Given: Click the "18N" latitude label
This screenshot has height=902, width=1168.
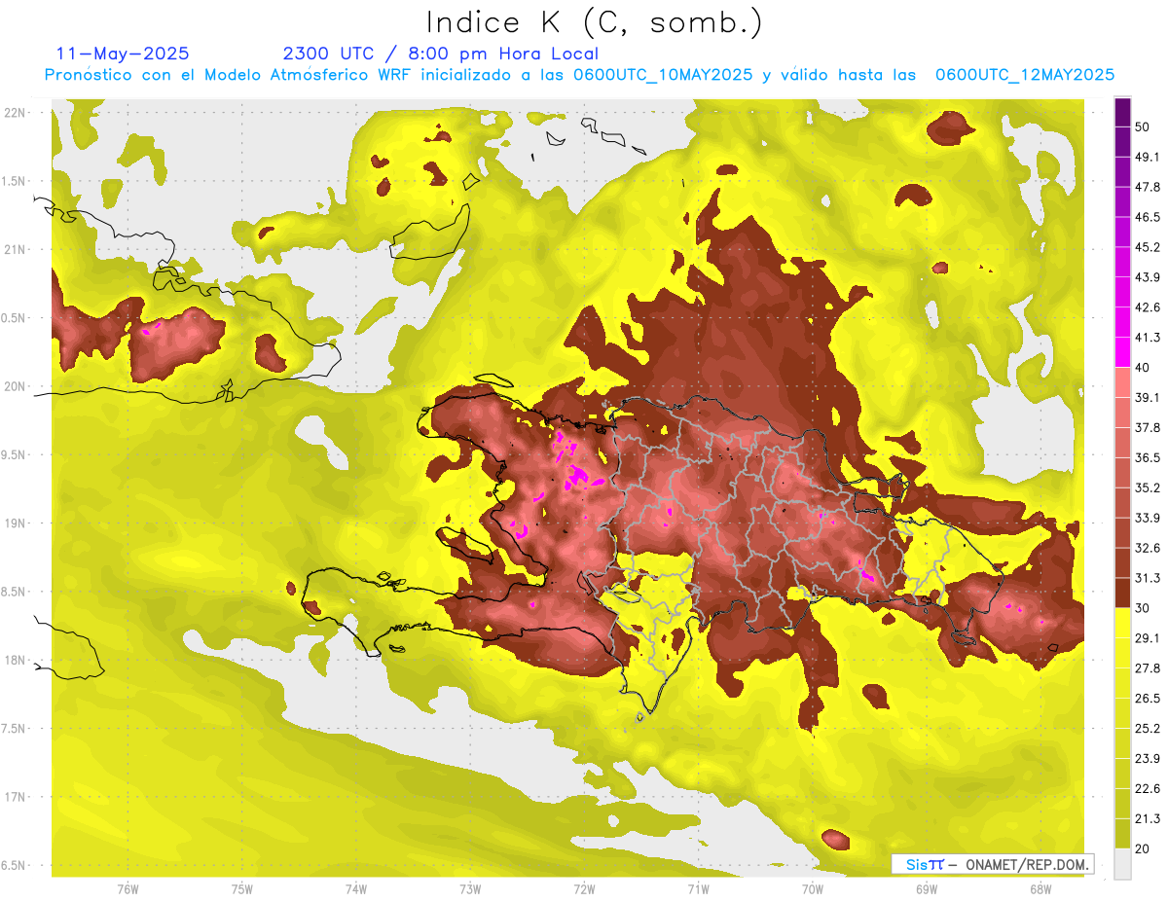Looking at the screenshot, I should pyautogui.click(x=15, y=660).
